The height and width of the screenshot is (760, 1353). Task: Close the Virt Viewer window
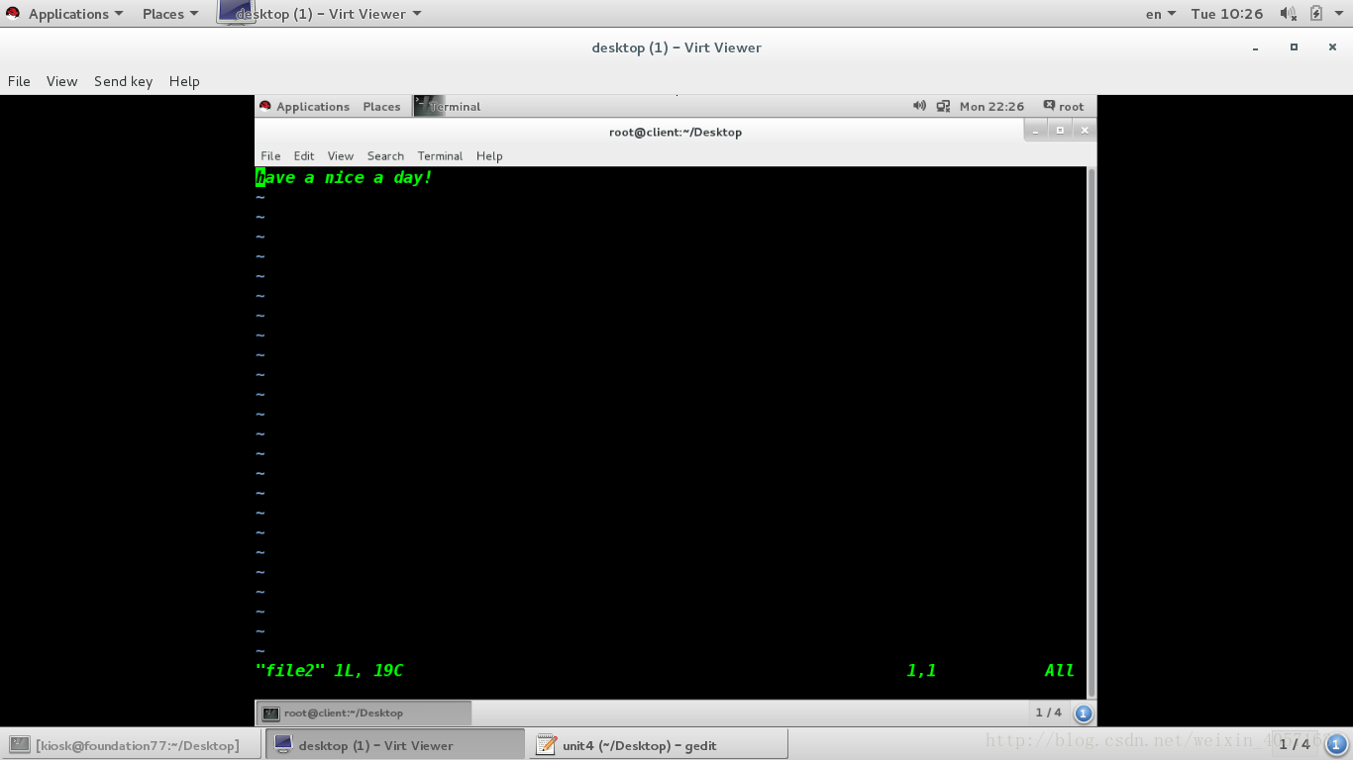1332,47
